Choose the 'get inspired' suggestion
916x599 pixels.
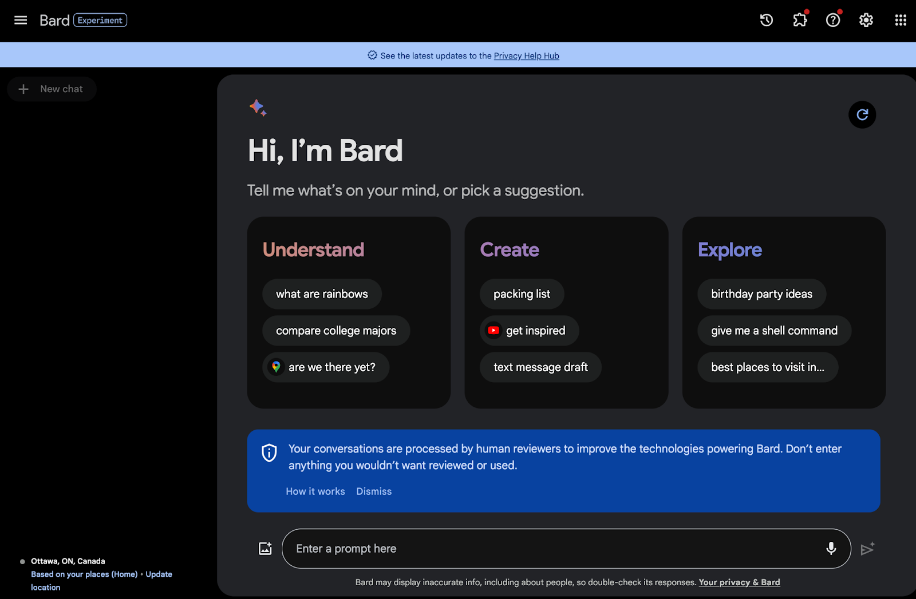pos(529,330)
